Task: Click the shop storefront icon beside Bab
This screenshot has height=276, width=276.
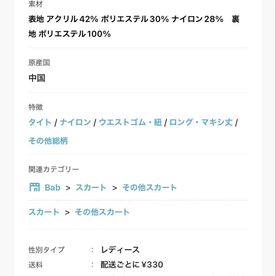Action: pos(35,187)
